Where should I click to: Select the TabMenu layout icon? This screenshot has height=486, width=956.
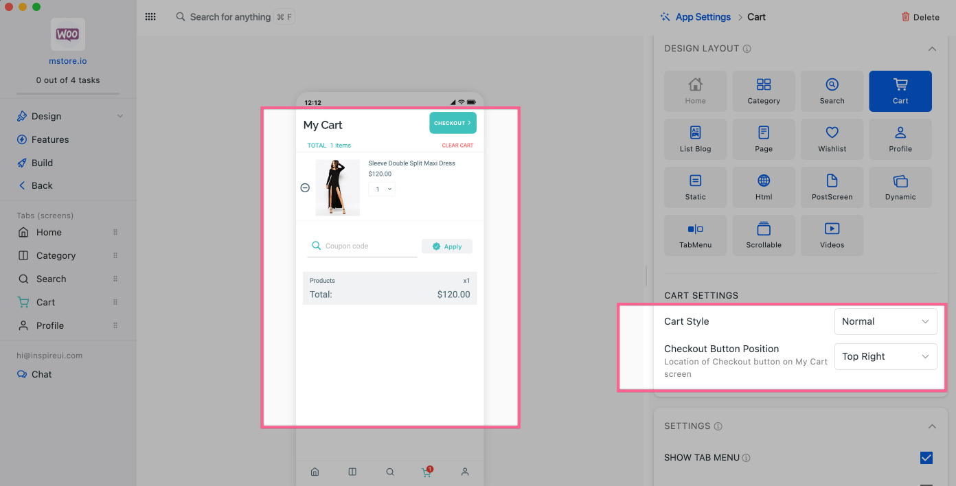point(695,235)
